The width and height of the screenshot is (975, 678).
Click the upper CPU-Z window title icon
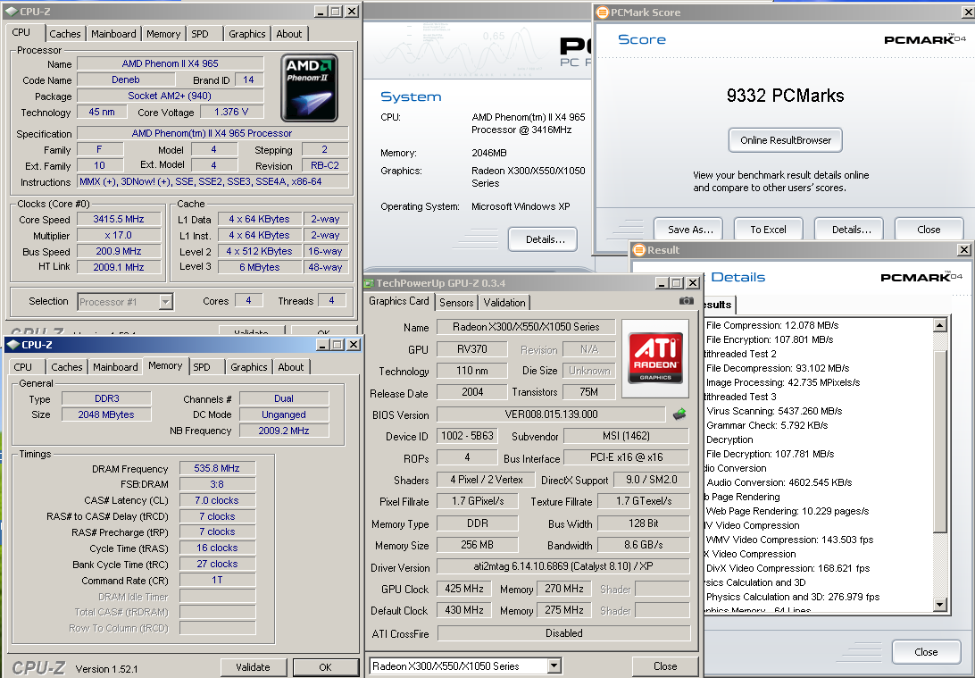pos(12,12)
